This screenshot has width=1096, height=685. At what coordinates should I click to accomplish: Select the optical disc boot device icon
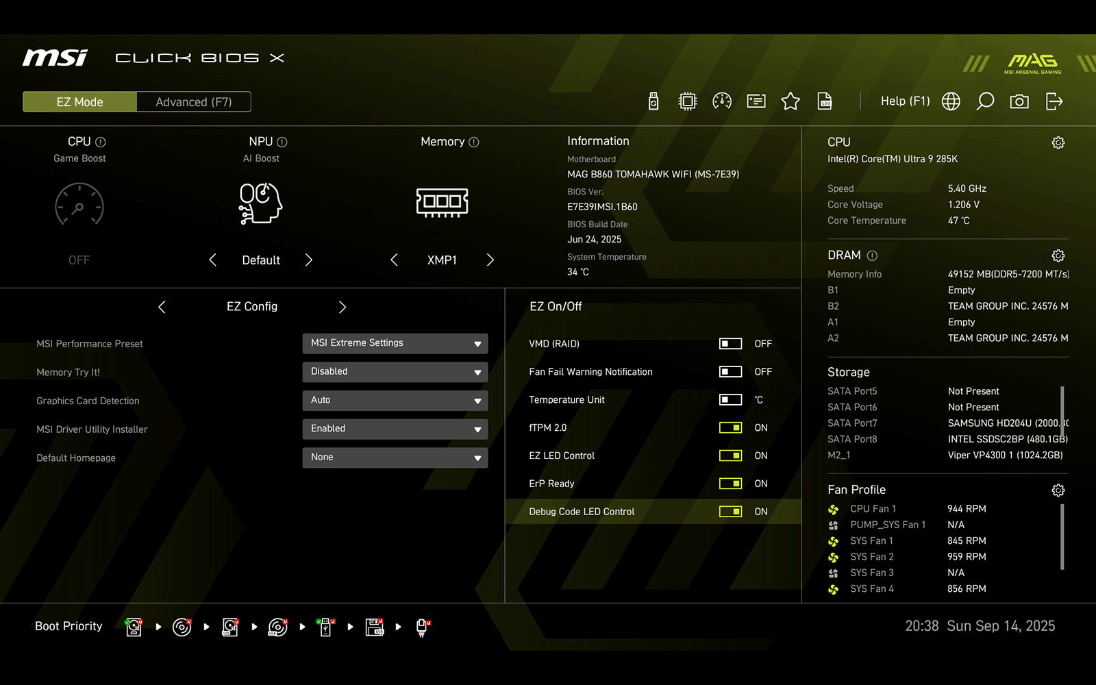pos(182,627)
